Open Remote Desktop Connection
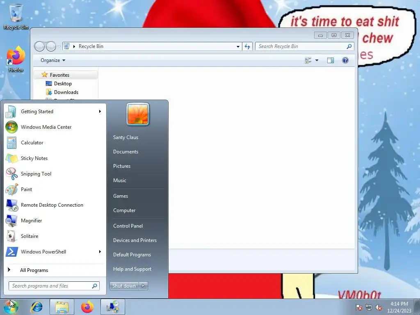The height and width of the screenshot is (315, 420). 55,205
